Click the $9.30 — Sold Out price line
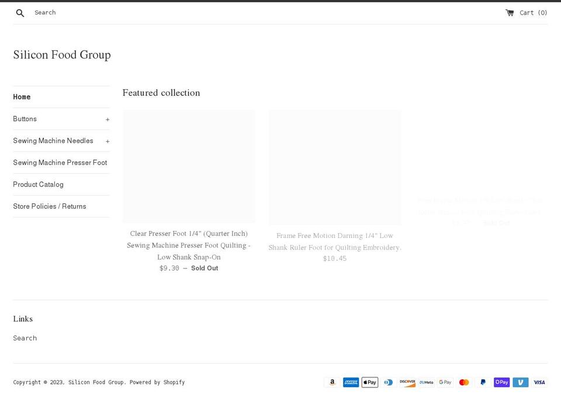This screenshot has height=420, width=561. tap(189, 268)
